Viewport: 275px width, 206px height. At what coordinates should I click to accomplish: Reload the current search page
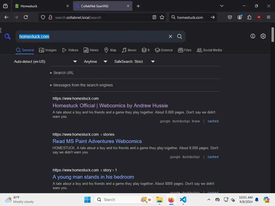(x=26, y=17)
